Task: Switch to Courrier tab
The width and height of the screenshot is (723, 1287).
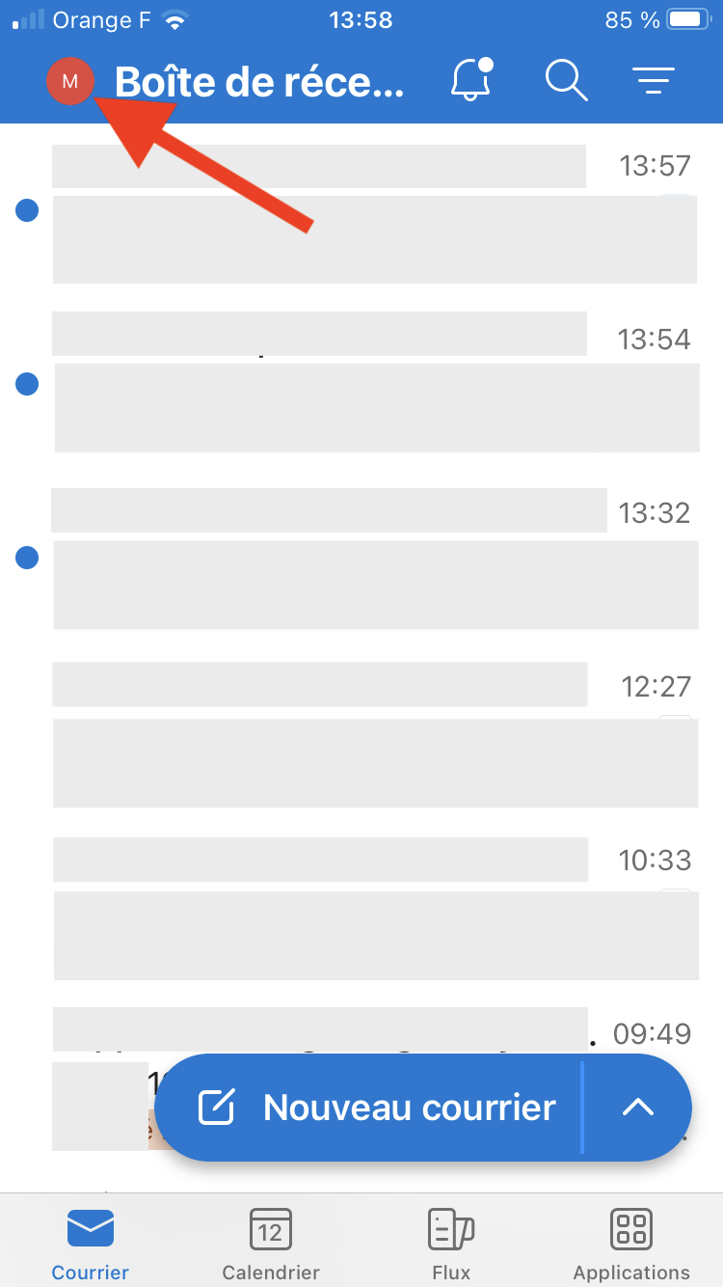Action: coord(91,1246)
